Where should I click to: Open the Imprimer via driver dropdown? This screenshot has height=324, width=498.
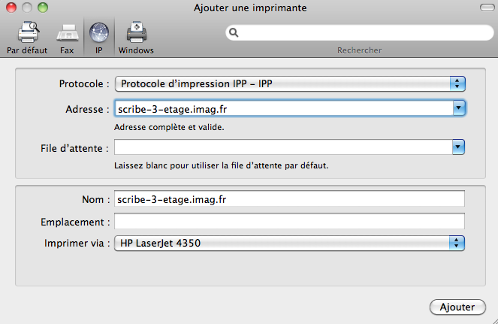[x=289, y=244]
